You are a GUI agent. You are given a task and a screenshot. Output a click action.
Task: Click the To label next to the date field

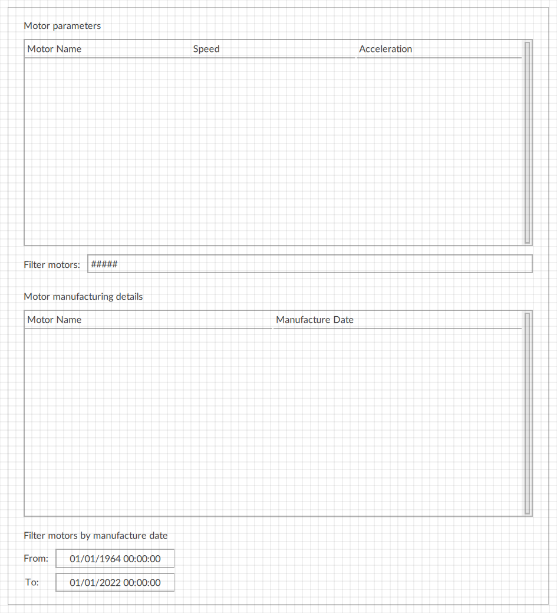click(x=32, y=582)
